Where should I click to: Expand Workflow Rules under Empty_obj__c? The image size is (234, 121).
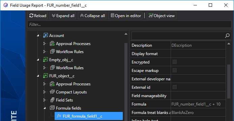click(44, 68)
